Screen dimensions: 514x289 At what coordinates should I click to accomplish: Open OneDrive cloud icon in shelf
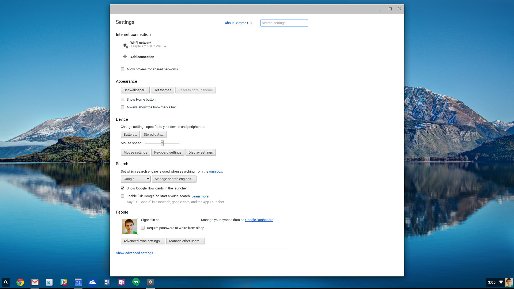[x=93, y=282]
